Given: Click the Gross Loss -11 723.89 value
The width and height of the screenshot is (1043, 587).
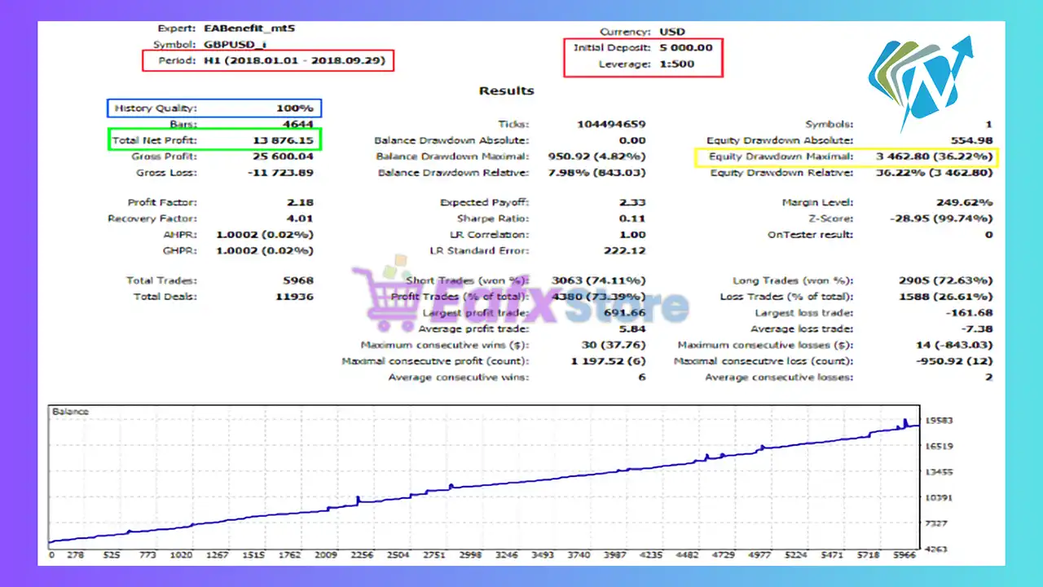Looking at the screenshot, I should [x=283, y=173].
